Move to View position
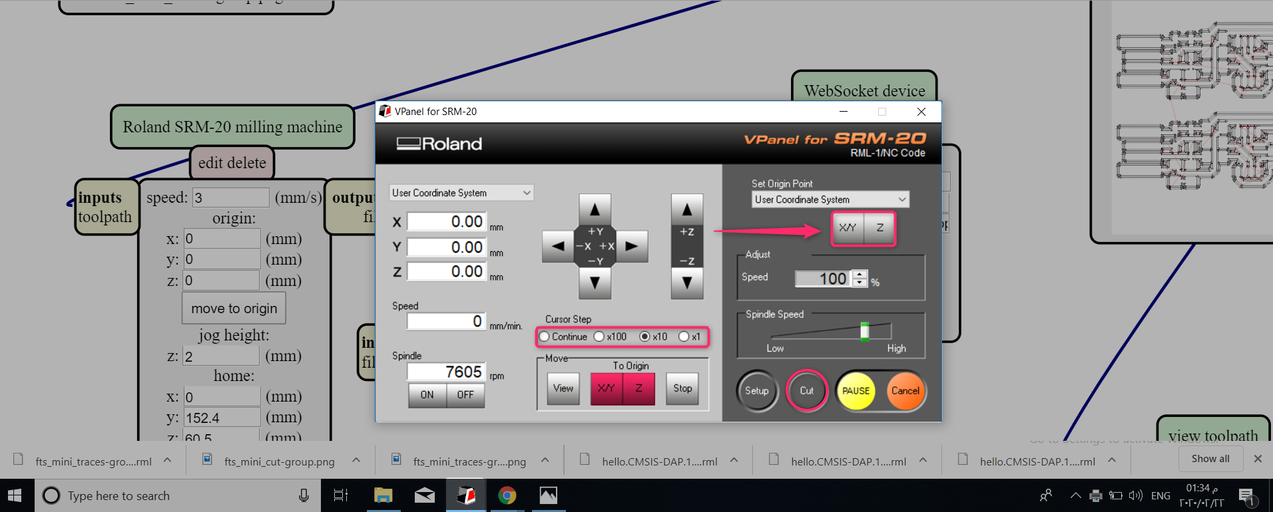 [x=563, y=388]
